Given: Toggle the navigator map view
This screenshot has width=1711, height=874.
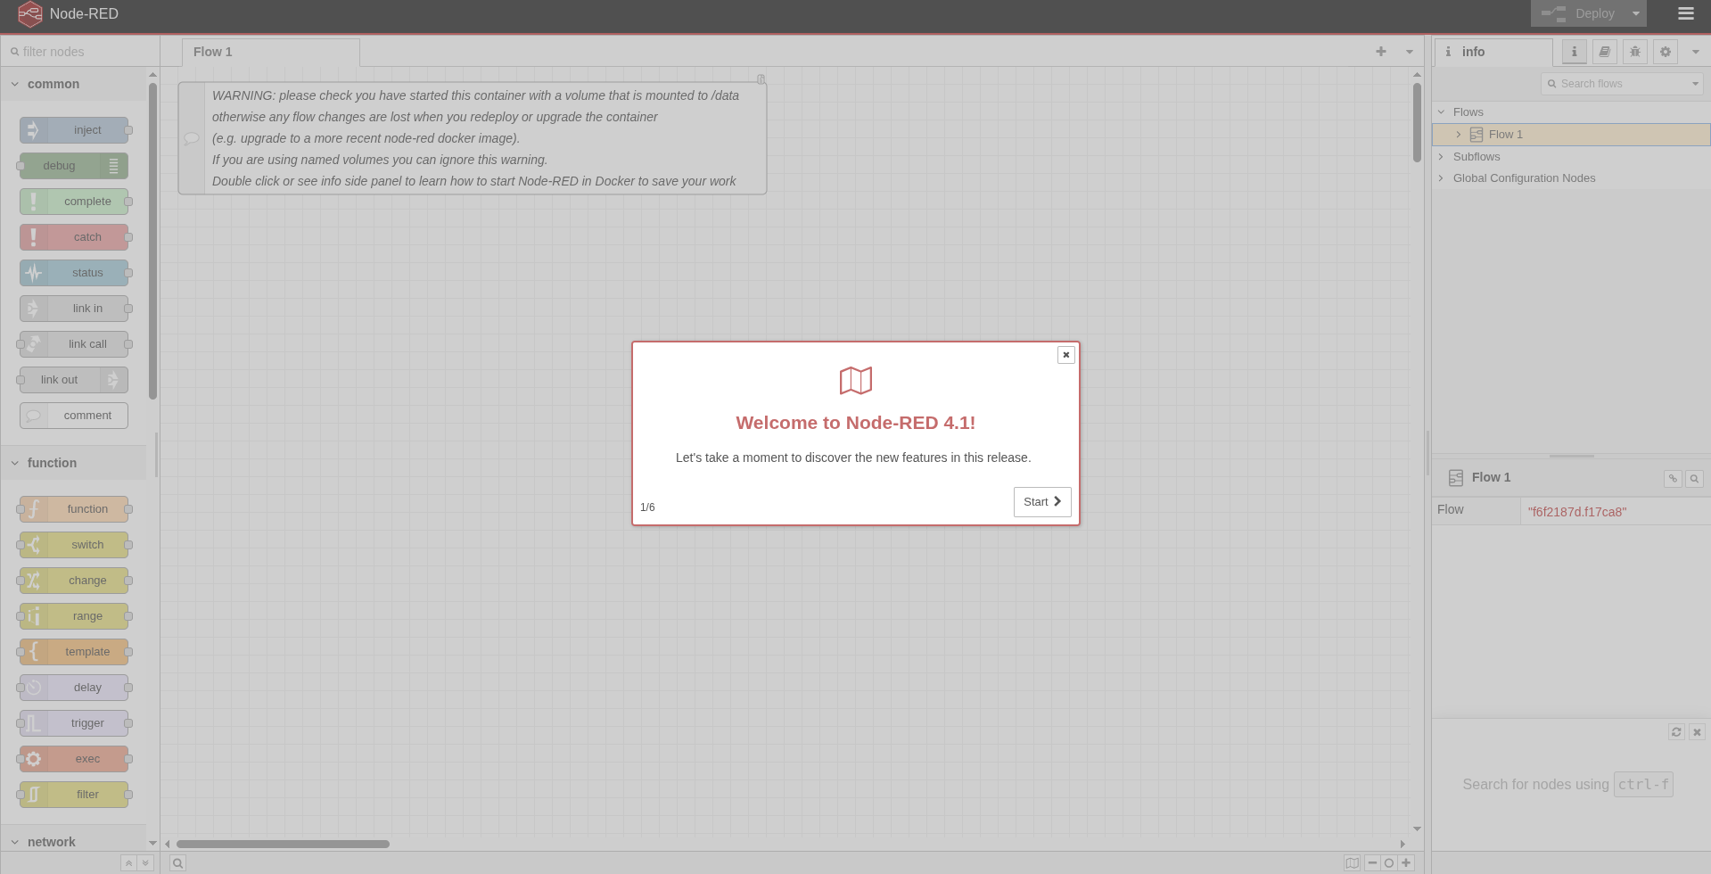Looking at the screenshot, I should click(1352, 862).
